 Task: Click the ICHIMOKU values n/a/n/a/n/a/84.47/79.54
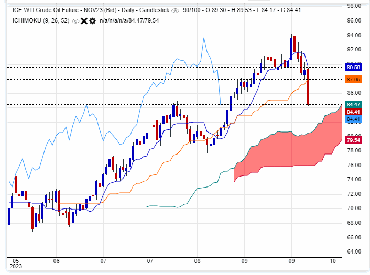(x=129, y=21)
